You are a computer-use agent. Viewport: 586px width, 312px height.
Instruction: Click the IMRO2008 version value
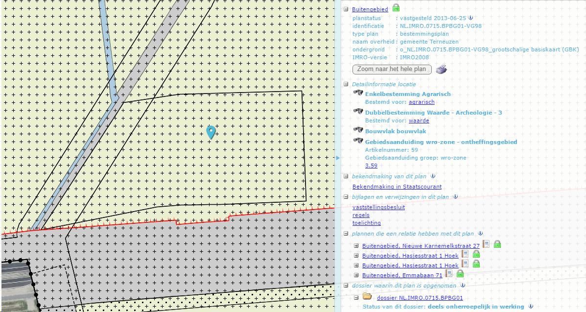[x=415, y=57]
